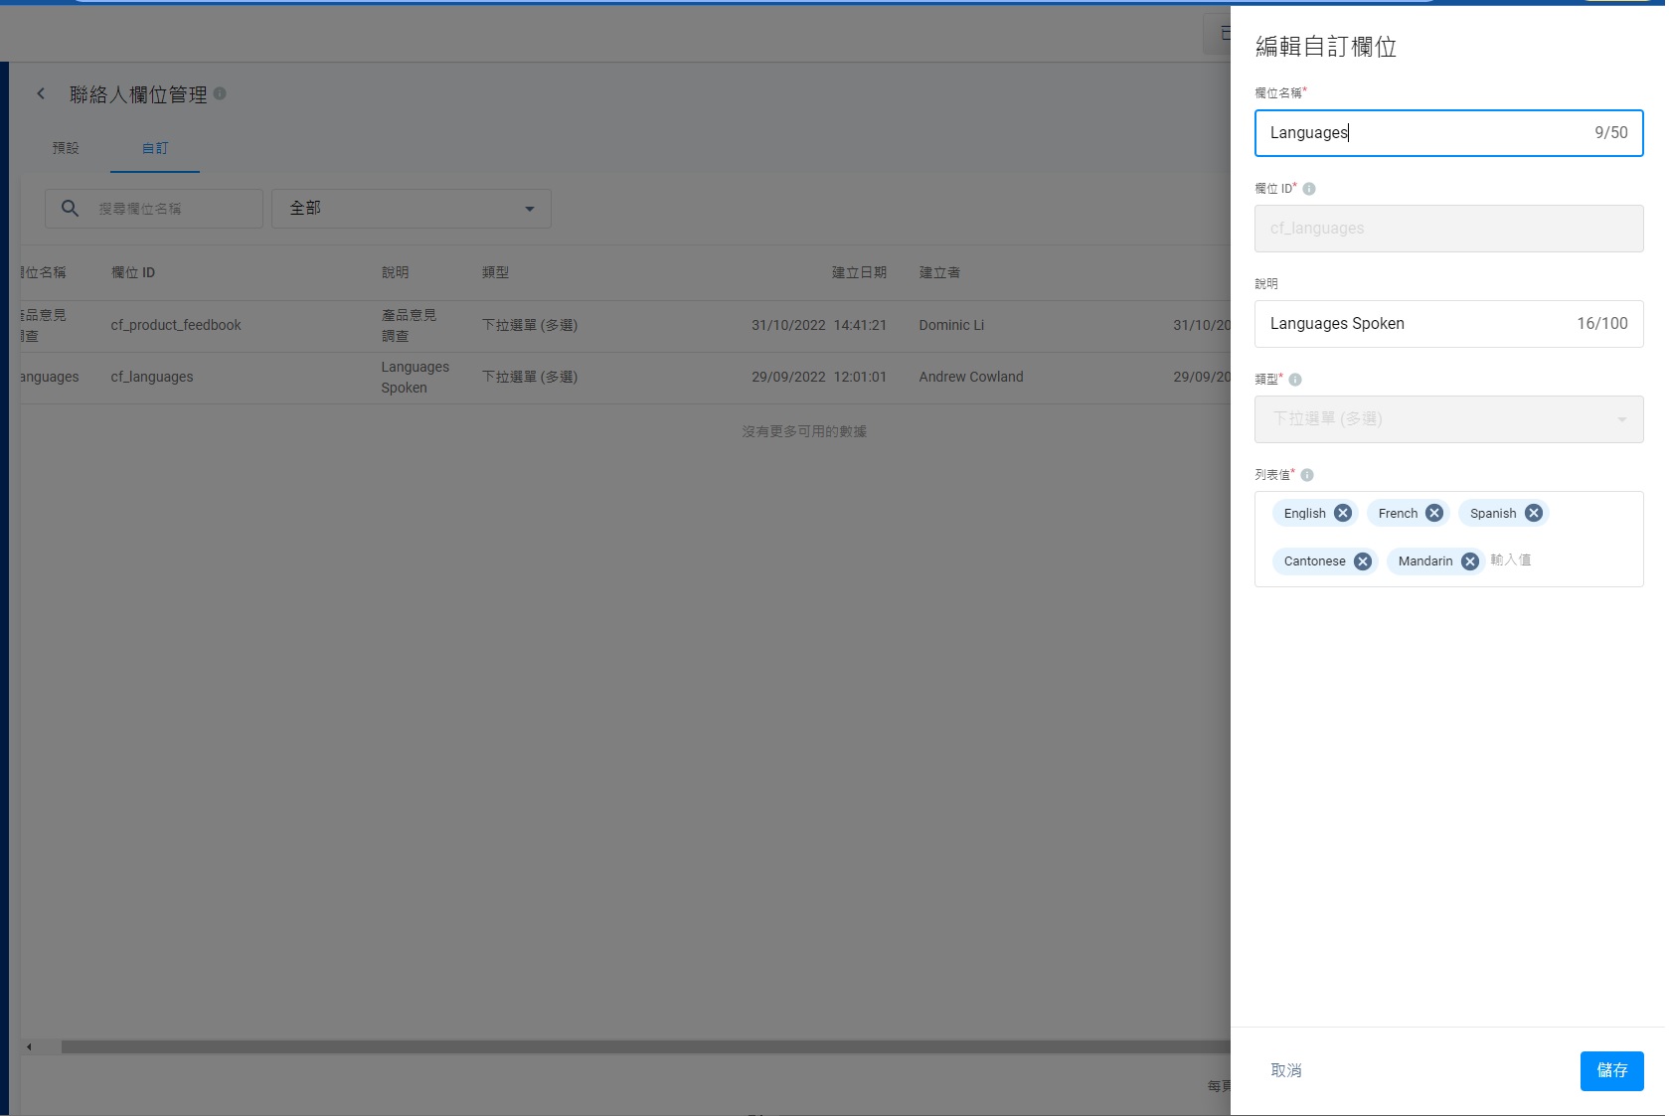Viewport: 1669px width, 1116px height.
Task: Click the search magnifier icon
Action: pyautogui.click(x=70, y=209)
